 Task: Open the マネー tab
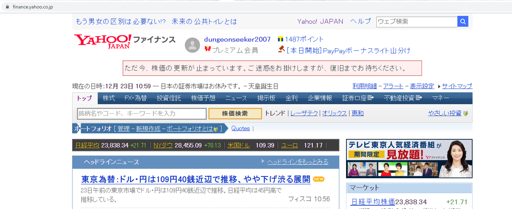[x=440, y=98]
